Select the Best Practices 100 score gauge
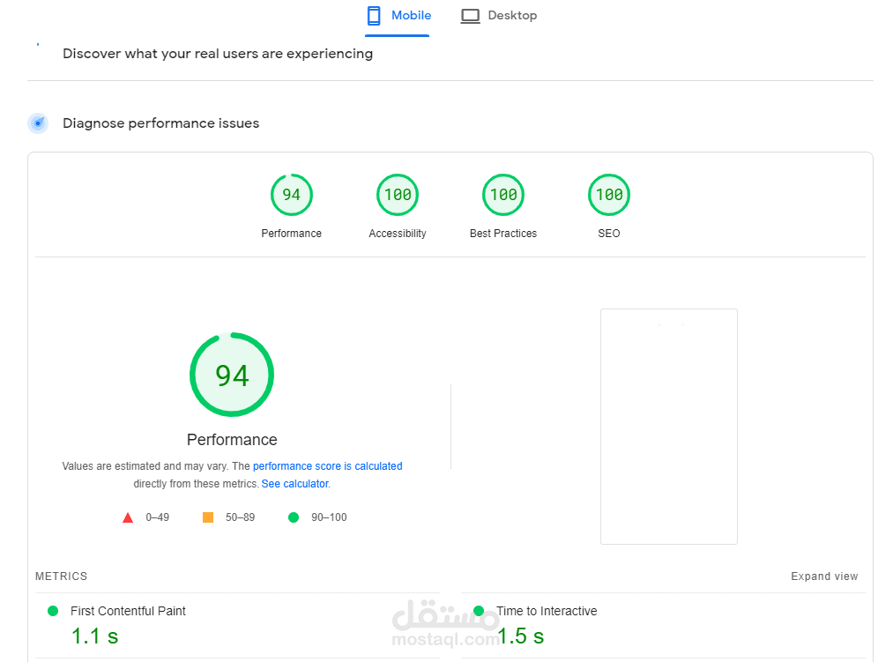 (x=503, y=196)
